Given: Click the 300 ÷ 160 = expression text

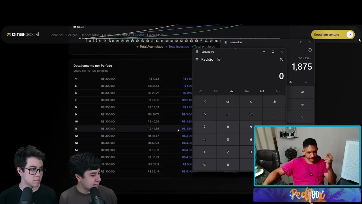Looking at the screenshot, I should (304, 58).
